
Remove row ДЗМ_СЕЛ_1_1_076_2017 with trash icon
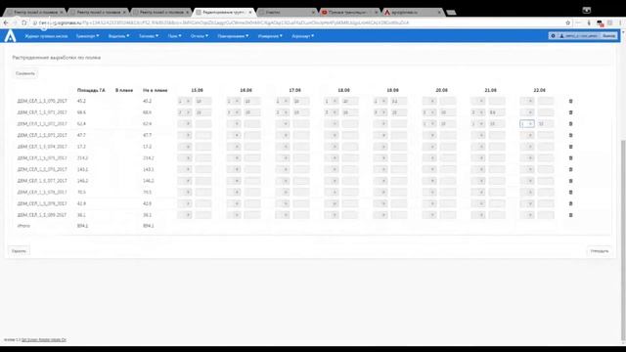point(570,169)
